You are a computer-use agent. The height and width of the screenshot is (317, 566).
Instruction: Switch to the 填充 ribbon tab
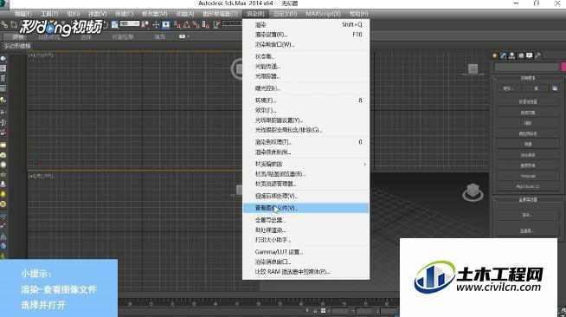pos(160,37)
